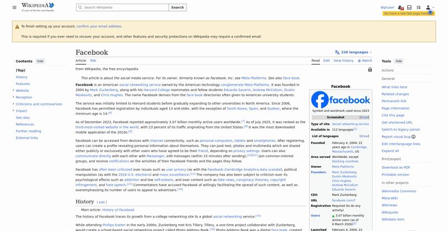
Task: Show the Screenshot section in infobox
Action: [365, 117]
